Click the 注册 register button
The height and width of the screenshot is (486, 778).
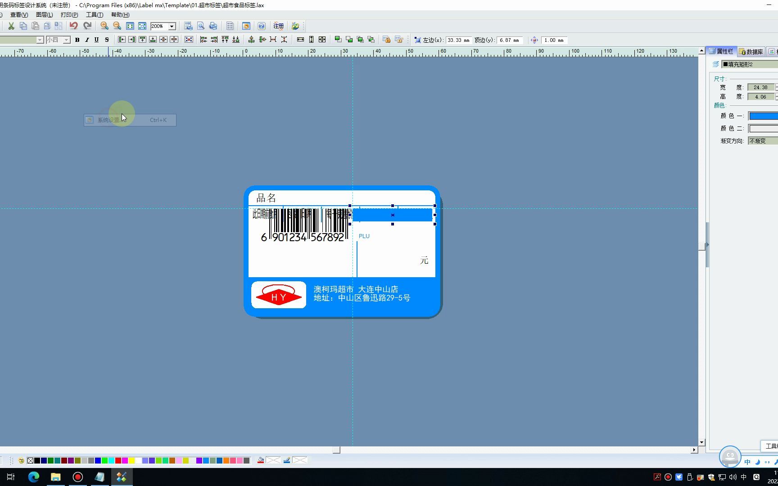point(279,26)
